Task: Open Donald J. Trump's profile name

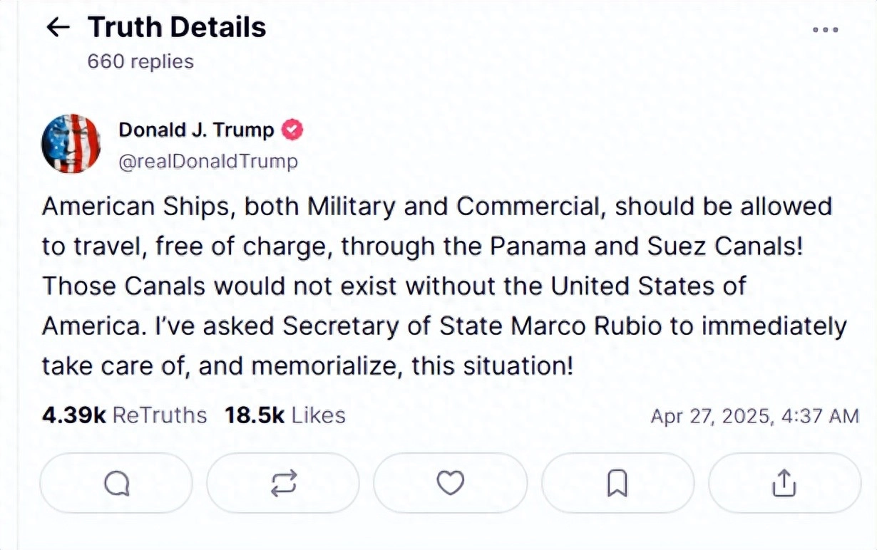Action: [x=196, y=130]
